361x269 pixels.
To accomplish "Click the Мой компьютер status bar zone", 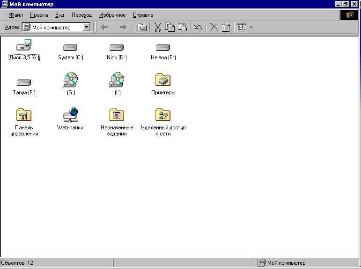I will pos(307,263).
